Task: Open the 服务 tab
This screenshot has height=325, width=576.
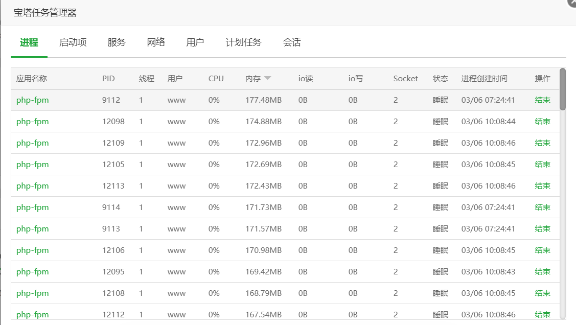Action: point(117,42)
